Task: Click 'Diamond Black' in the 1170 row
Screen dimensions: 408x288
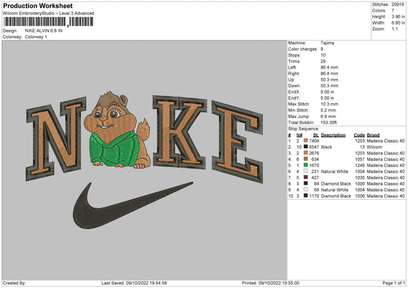Action: click(x=336, y=196)
